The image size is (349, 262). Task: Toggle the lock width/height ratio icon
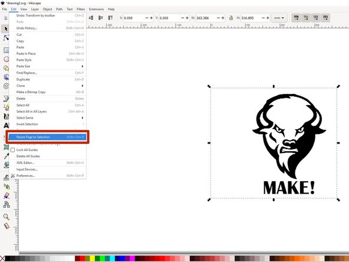click(x=231, y=18)
